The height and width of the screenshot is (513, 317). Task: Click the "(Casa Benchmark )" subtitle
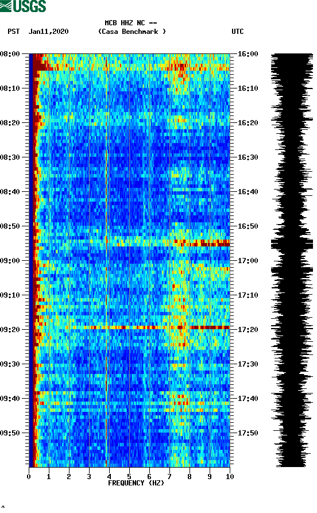tap(132, 32)
